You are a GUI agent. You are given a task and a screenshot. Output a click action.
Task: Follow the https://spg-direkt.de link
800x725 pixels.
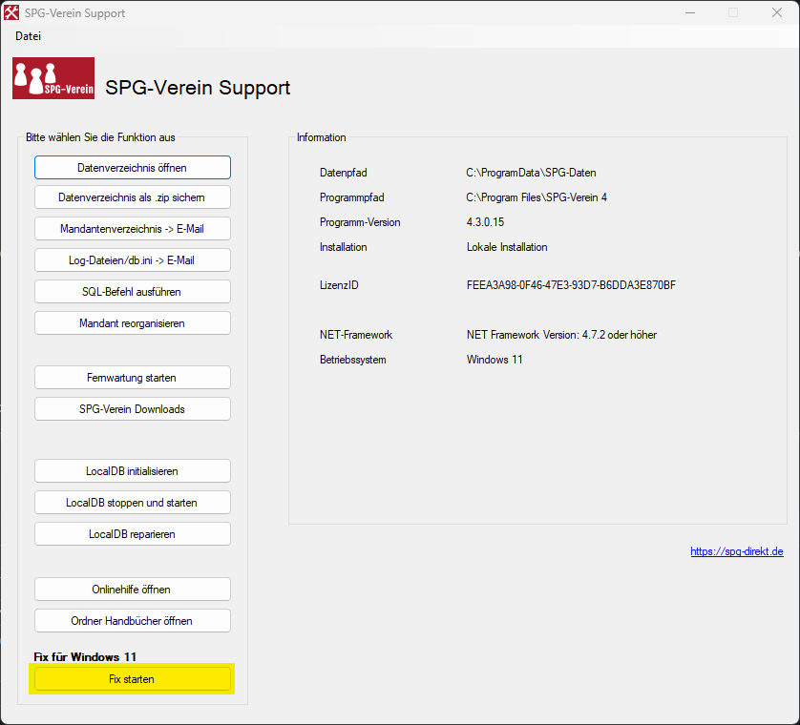coord(736,551)
